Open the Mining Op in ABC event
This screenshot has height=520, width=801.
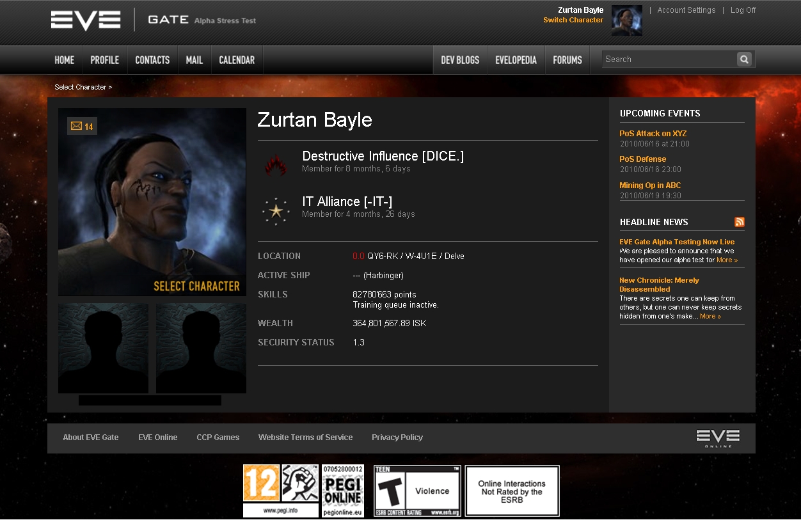650,185
